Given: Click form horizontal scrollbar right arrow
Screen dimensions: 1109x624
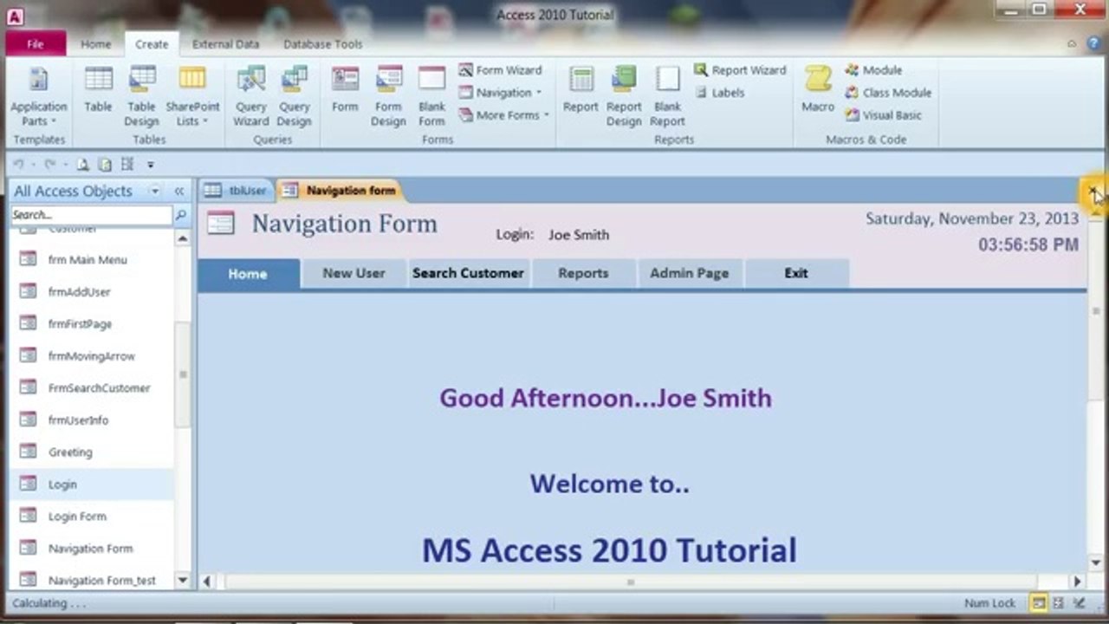Looking at the screenshot, I should [x=1077, y=582].
